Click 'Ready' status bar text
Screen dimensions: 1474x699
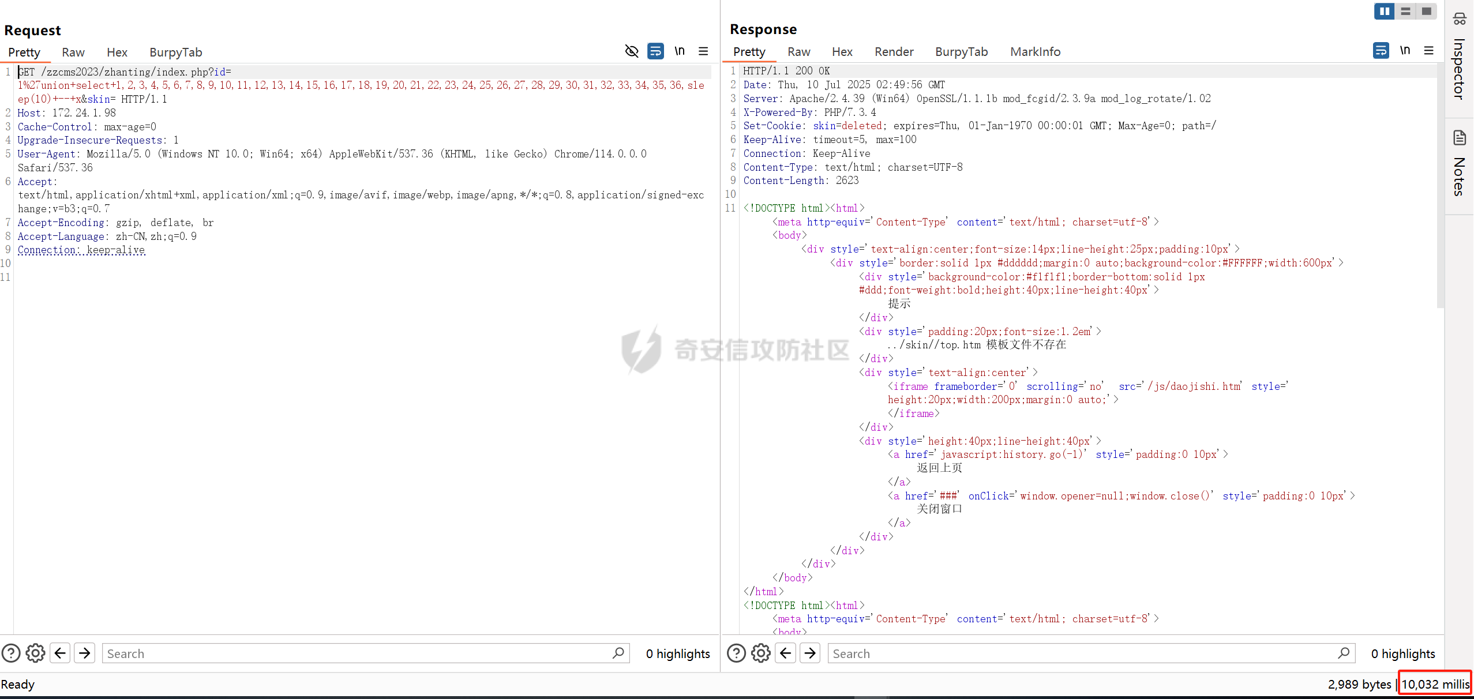[18, 685]
